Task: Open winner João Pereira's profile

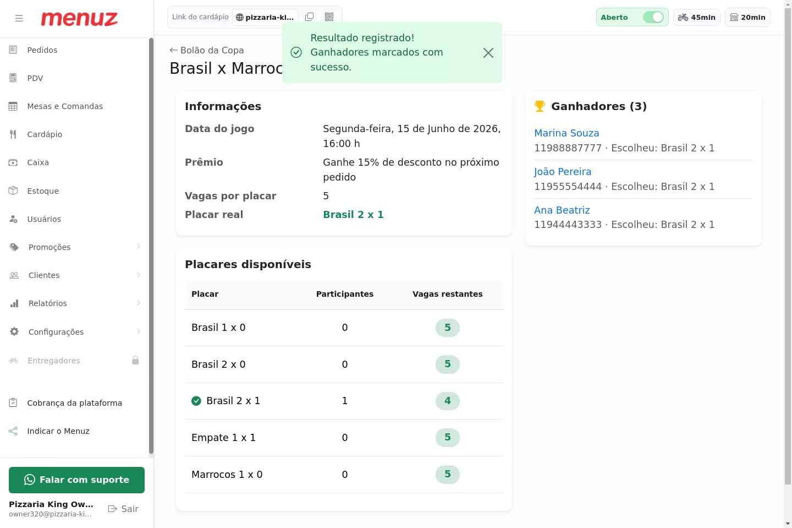Action: pyautogui.click(x=563, y=171)
